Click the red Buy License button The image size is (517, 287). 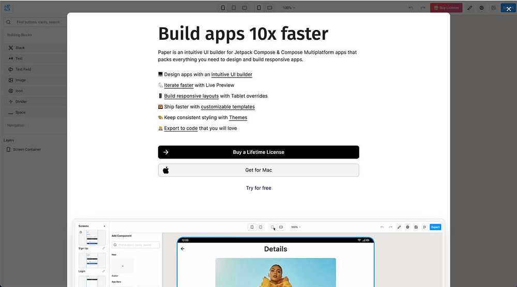click(x=446, y=8)
